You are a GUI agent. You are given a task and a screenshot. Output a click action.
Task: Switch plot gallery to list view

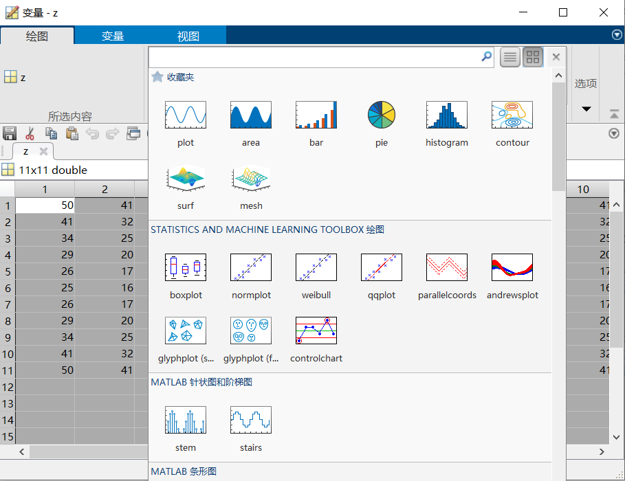tap(509, 58)
